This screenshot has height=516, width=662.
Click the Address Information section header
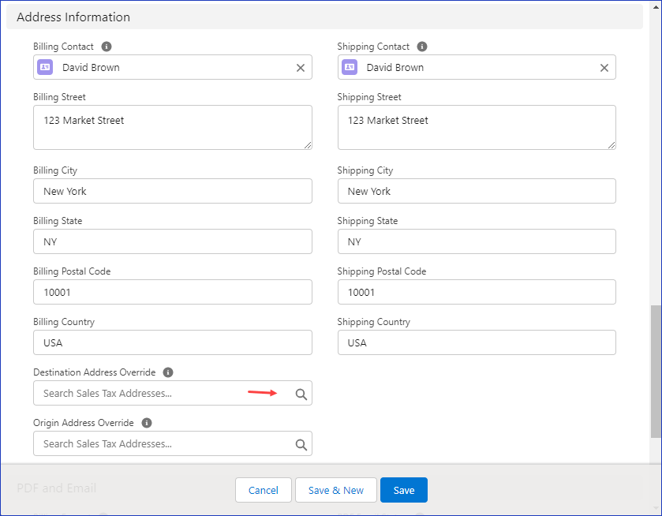point(324,17)
